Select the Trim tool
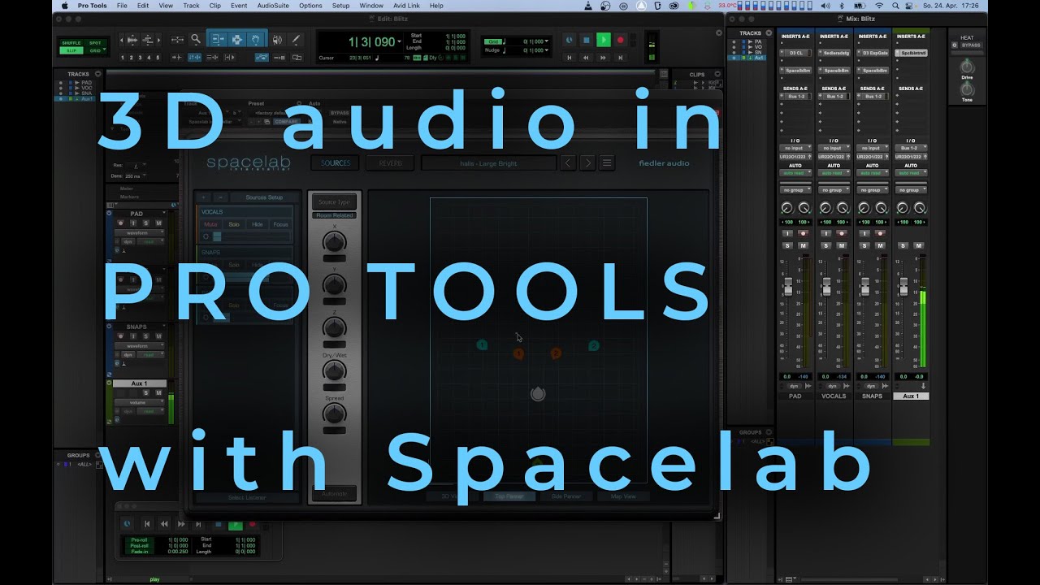Image resolution: width=1040 pixels, height=585 pixels. 219,39
